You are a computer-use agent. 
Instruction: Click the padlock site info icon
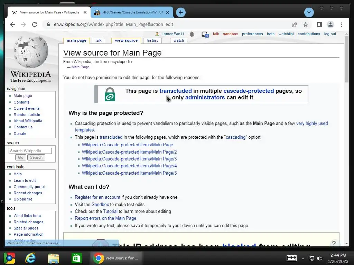(48, 24)
